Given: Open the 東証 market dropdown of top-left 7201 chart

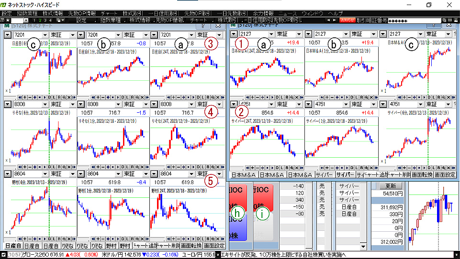Looking at the screenshot, I should [72, 35].
